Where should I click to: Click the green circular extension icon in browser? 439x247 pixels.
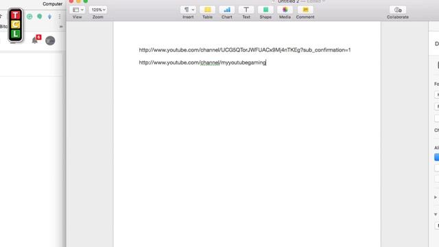(29, 16)
